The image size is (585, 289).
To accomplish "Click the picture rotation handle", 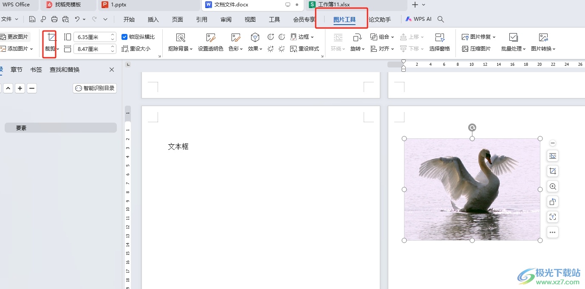I will (472, 127).
